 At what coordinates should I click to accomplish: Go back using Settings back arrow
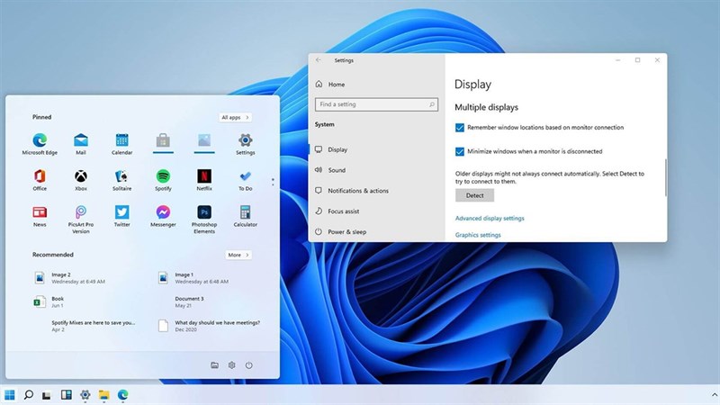319,60
